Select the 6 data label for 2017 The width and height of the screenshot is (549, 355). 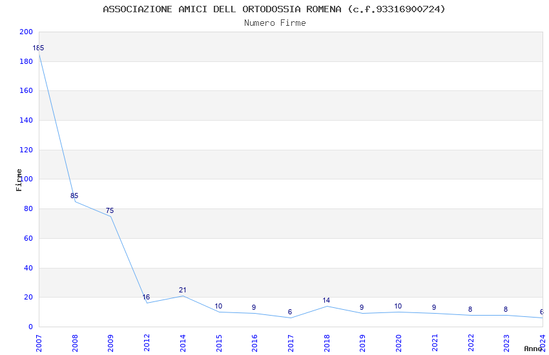(x=290, y=312)
